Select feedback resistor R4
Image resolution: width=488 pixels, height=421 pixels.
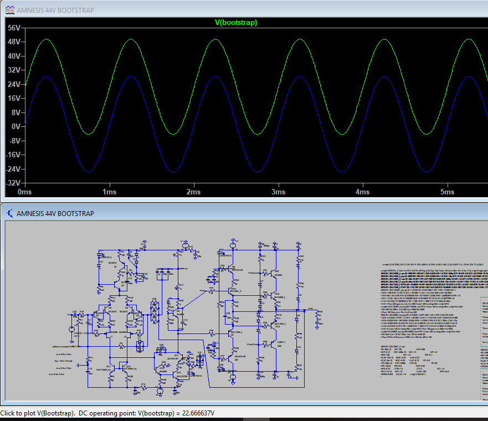122,346
